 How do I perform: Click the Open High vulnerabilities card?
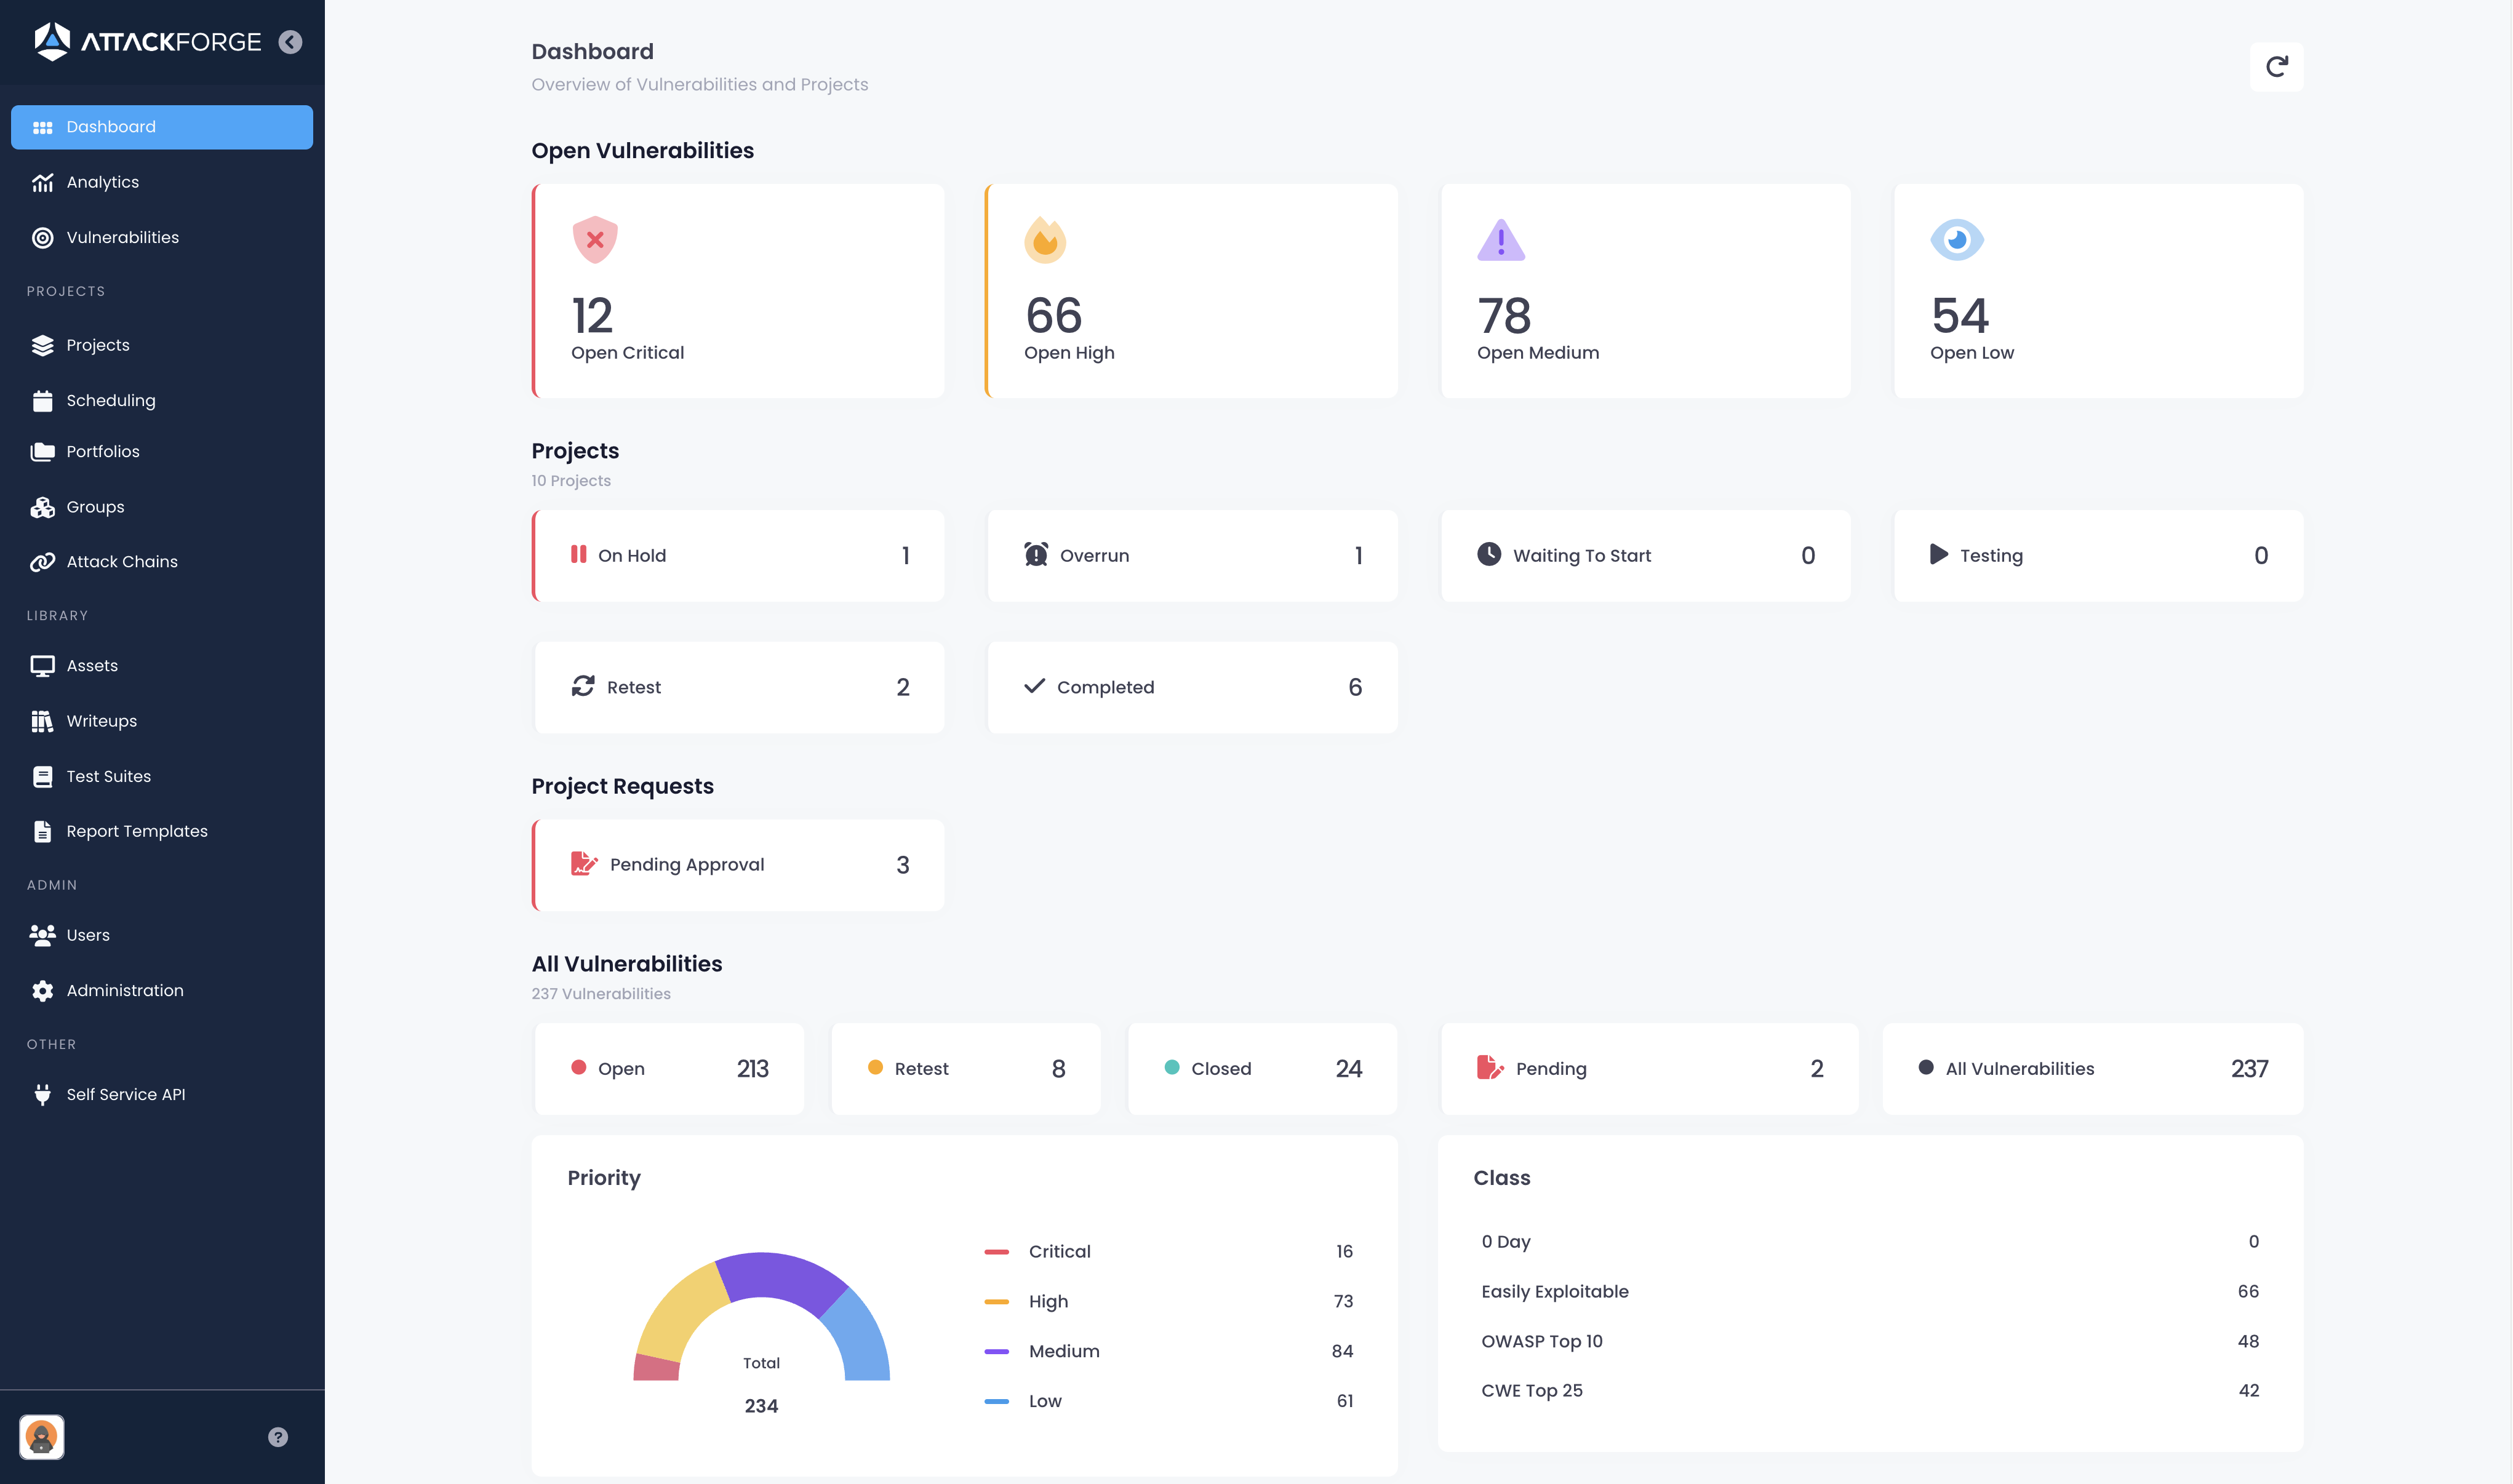pos(1192,291)
